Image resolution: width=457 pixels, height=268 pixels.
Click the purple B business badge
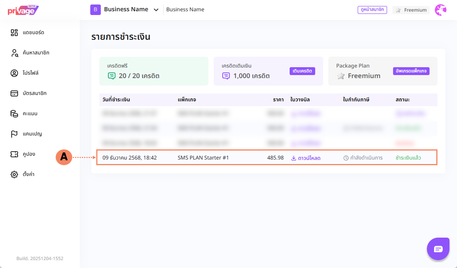pyautogui.click(x=96, y=10)
